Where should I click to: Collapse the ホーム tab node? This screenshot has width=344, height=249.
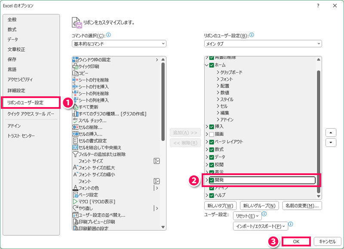click(x=206, y=65)
